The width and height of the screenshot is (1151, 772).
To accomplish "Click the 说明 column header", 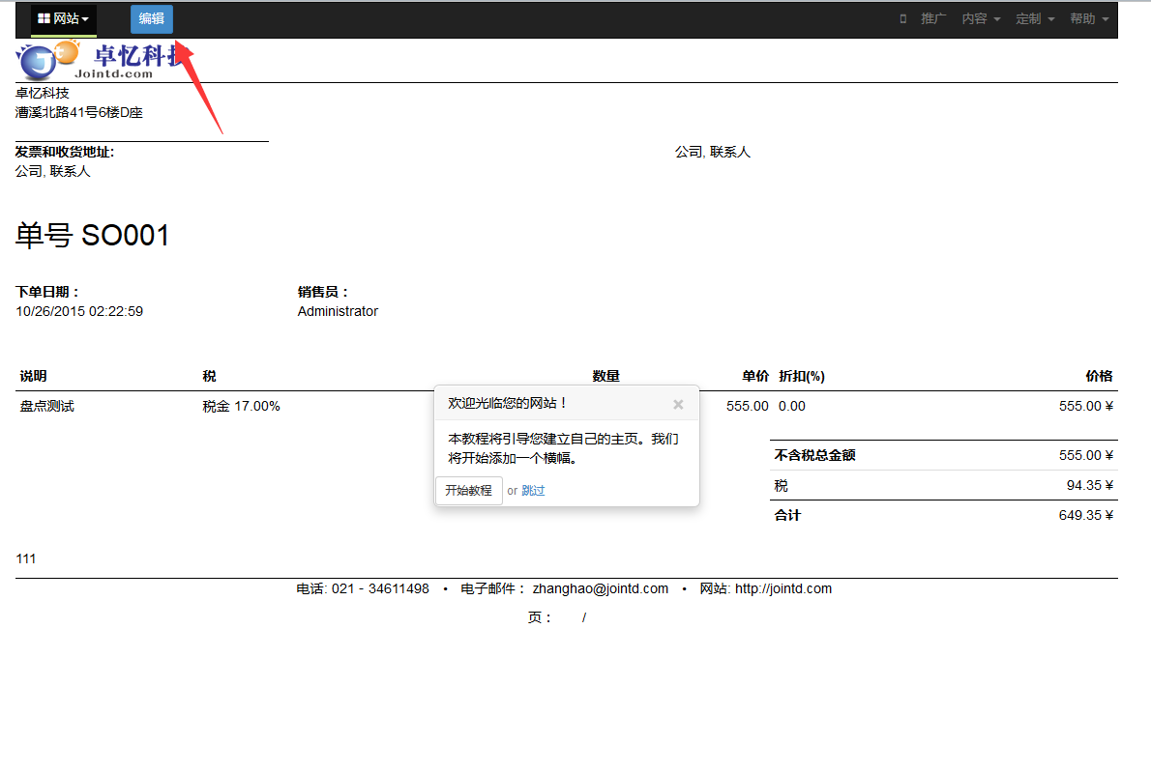I will tap(34, 377).
